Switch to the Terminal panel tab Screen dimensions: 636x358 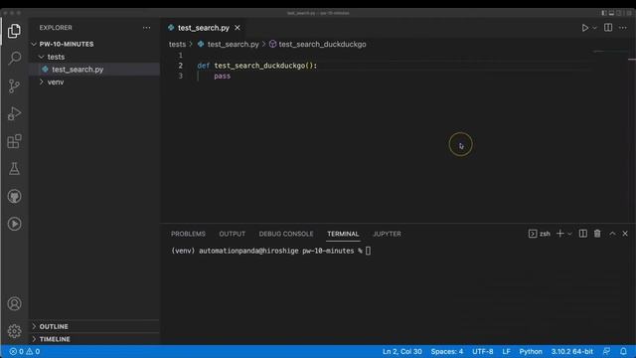tap(343, 234)
